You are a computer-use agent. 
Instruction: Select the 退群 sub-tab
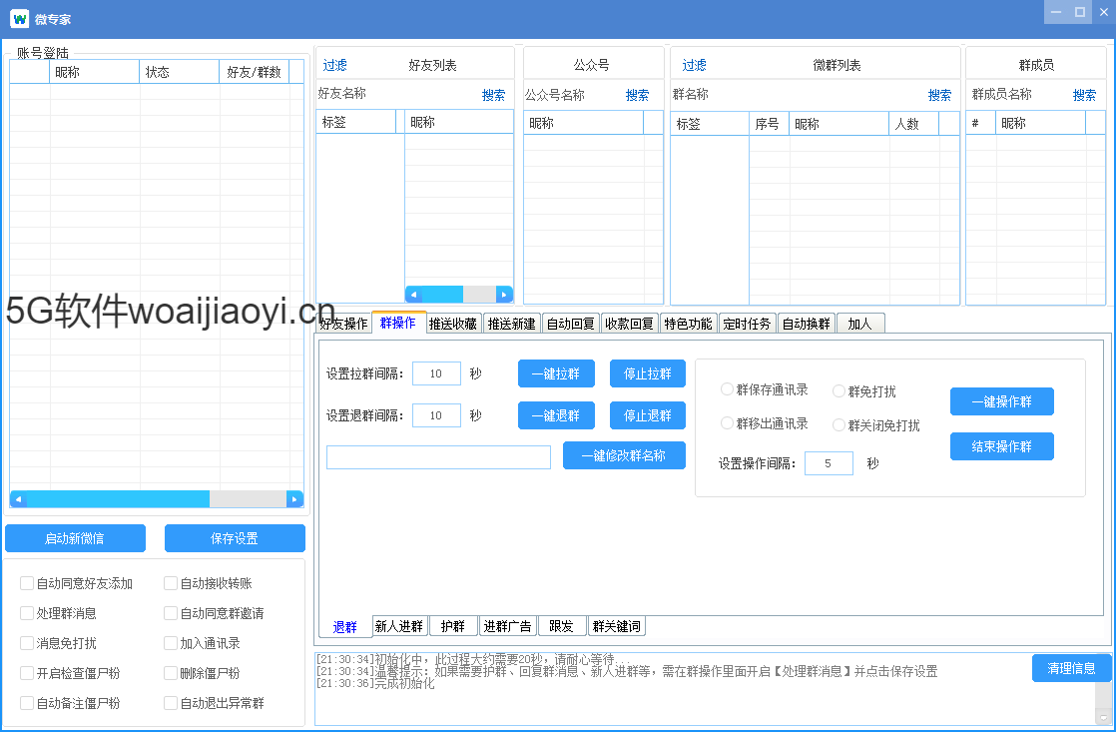345,626
